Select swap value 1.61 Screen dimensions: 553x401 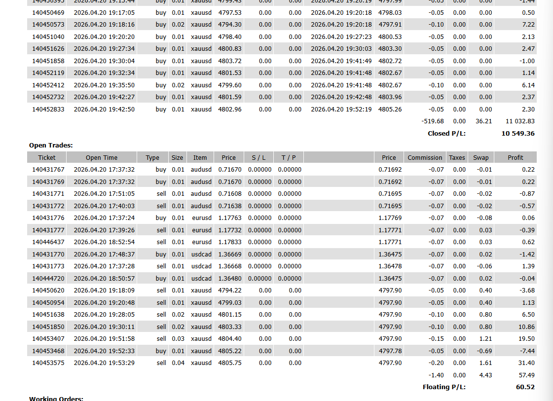click(485, 363)
